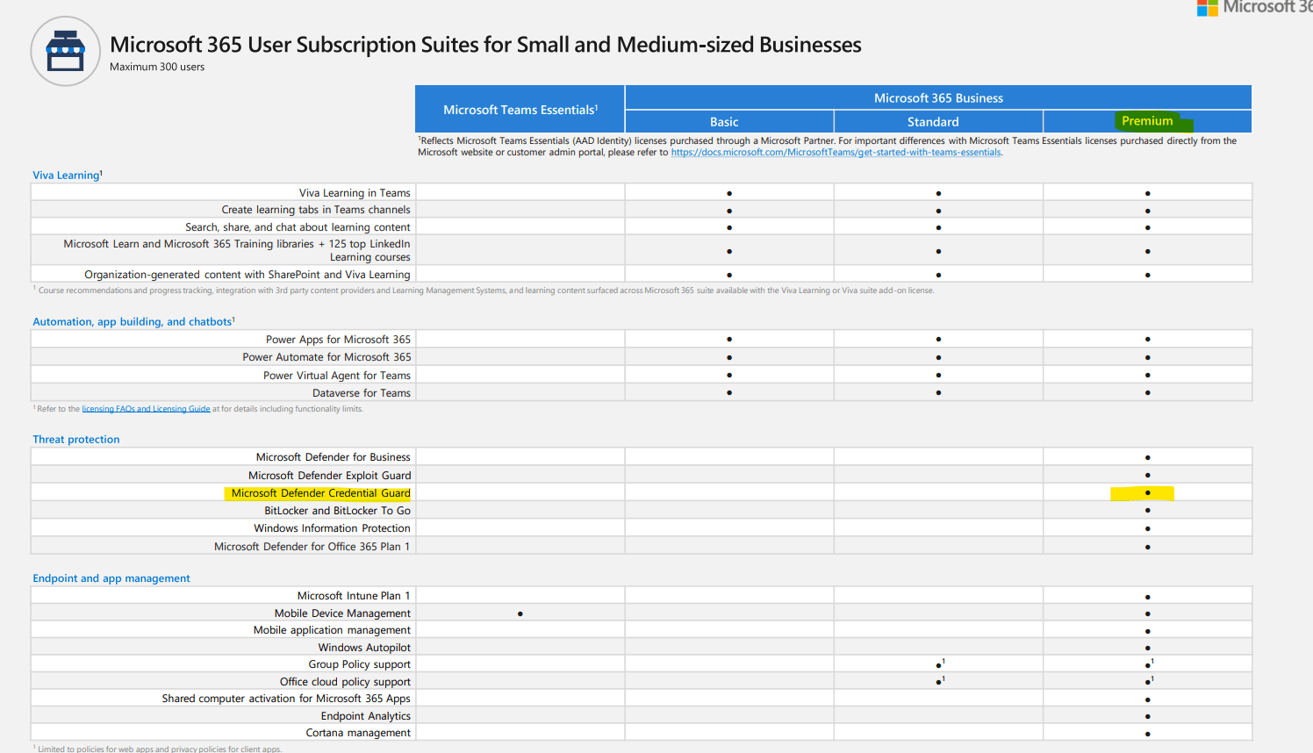This screenshot has width=1313, height=753.
Task: Open the licensing FAQs and Licensing Guide link
Action: [146, 409]
